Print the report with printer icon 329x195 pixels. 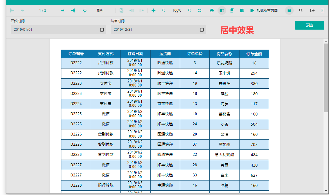(212, 10)
